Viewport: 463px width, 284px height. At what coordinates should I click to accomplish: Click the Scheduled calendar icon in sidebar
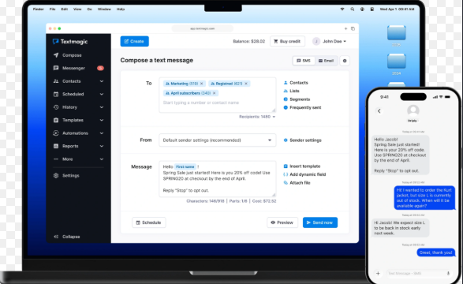click(56, 94)
